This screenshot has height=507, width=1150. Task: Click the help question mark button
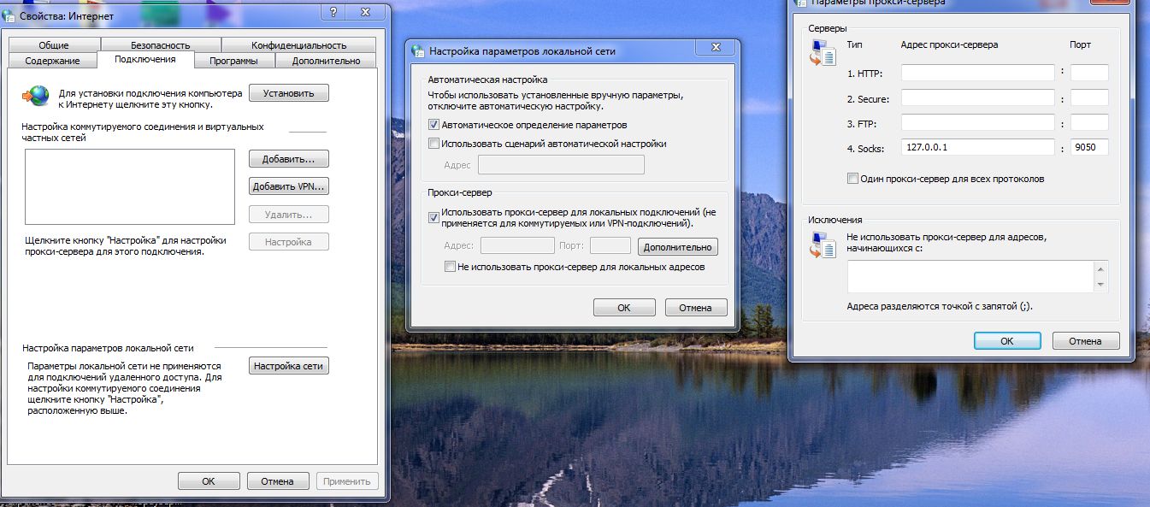click(x=333, y=12)
